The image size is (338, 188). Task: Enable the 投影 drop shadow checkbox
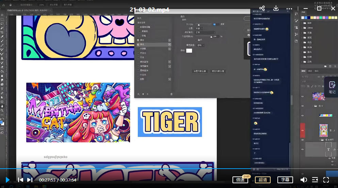click(x=138, y=79)
